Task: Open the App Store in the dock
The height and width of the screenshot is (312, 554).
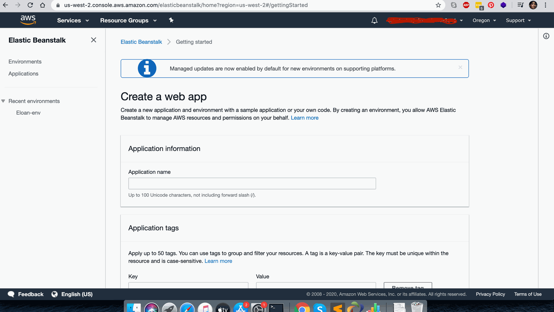Action: click(241, 308)
